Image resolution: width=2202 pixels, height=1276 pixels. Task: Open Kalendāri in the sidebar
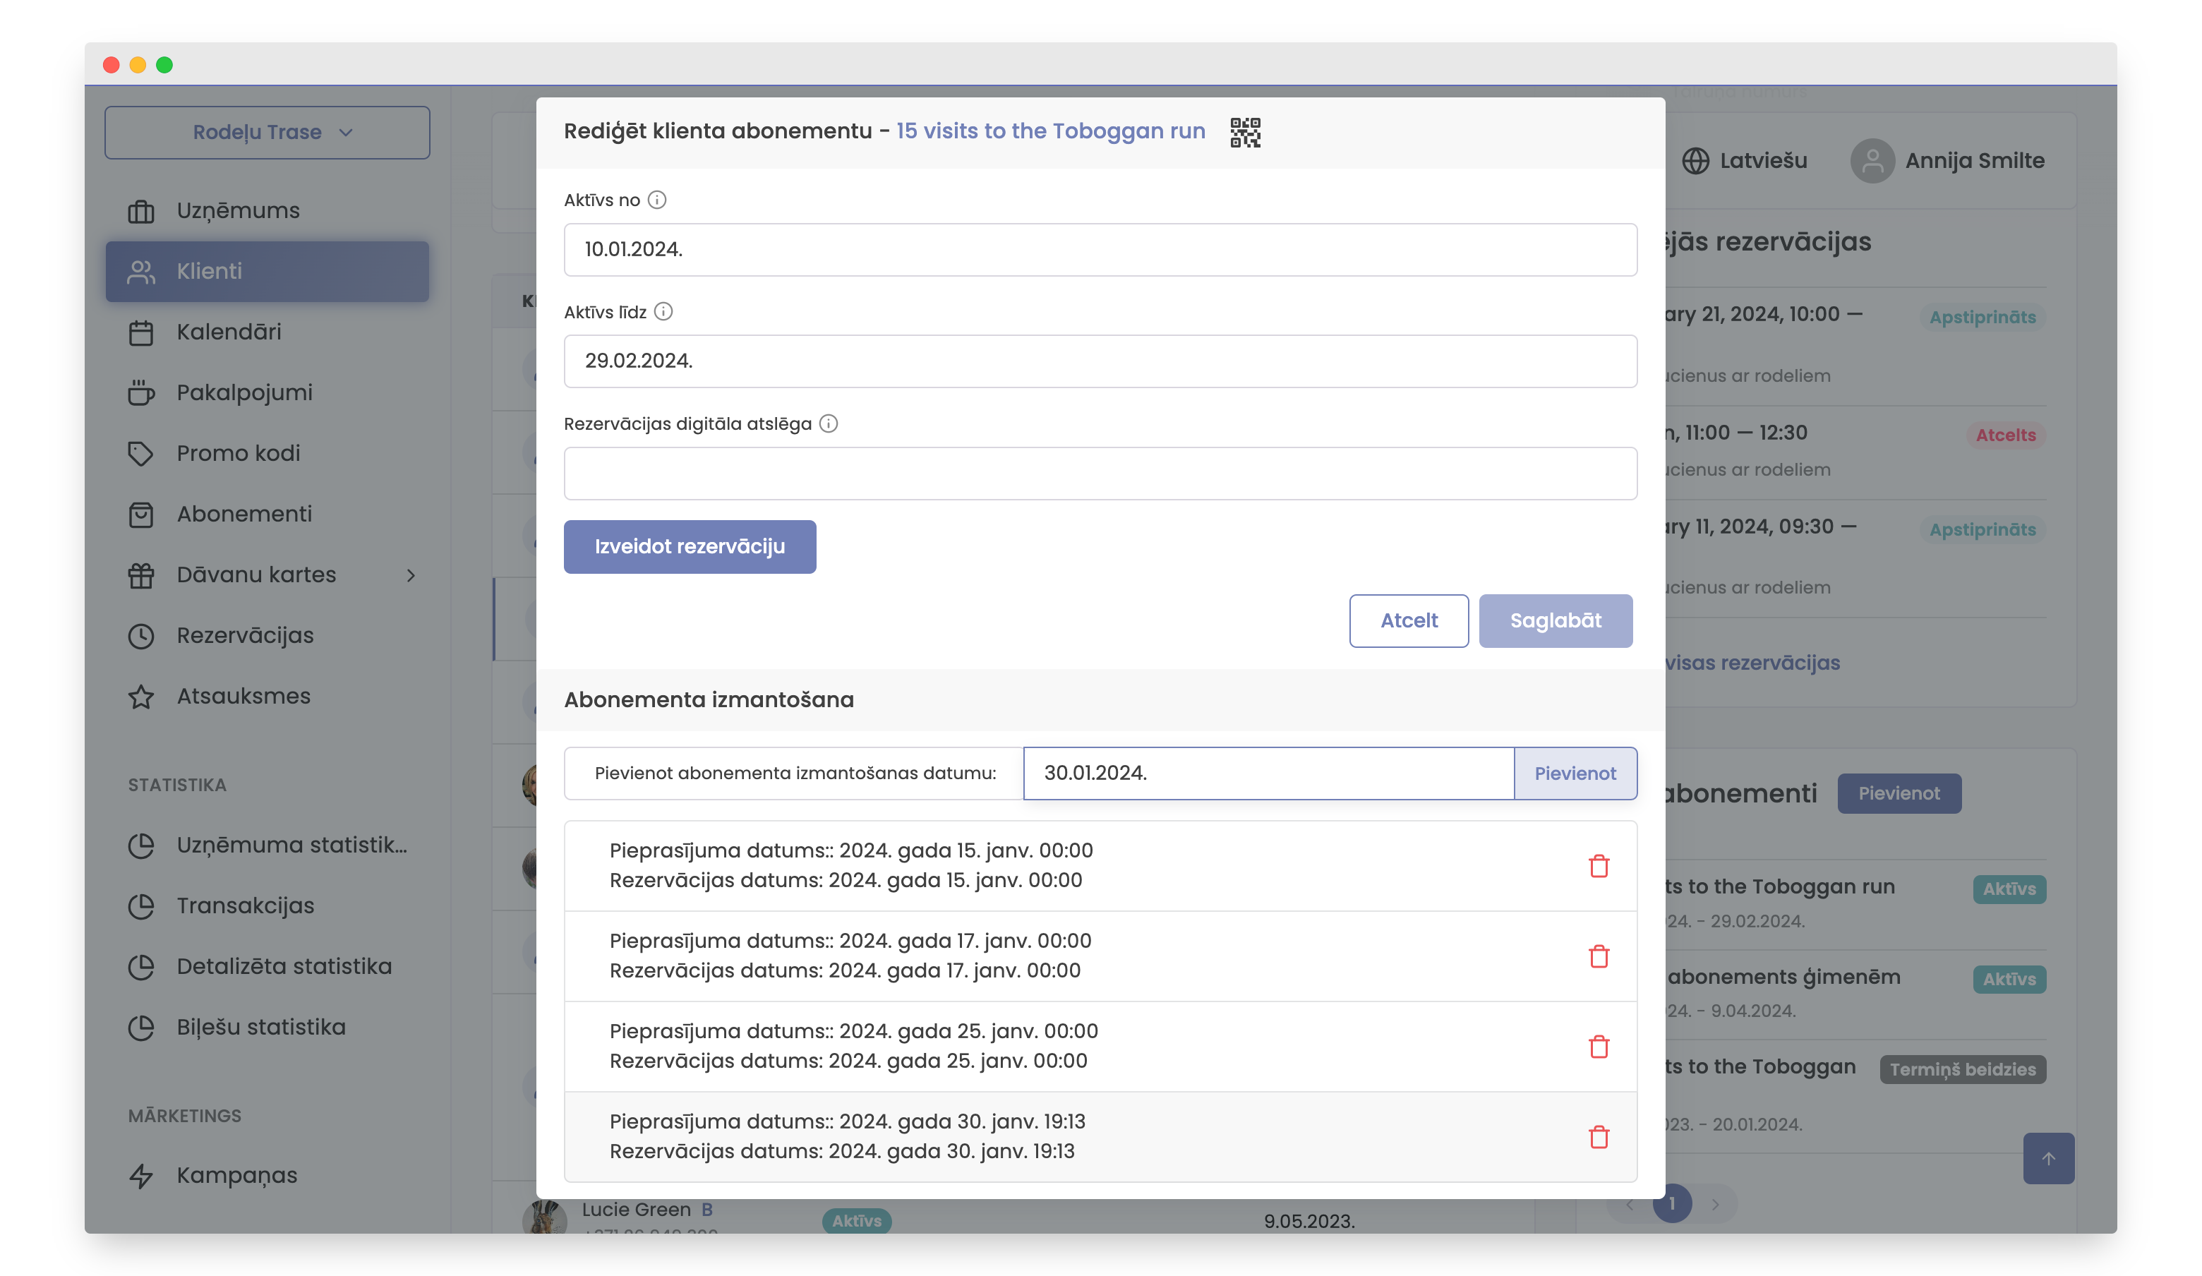229,332
